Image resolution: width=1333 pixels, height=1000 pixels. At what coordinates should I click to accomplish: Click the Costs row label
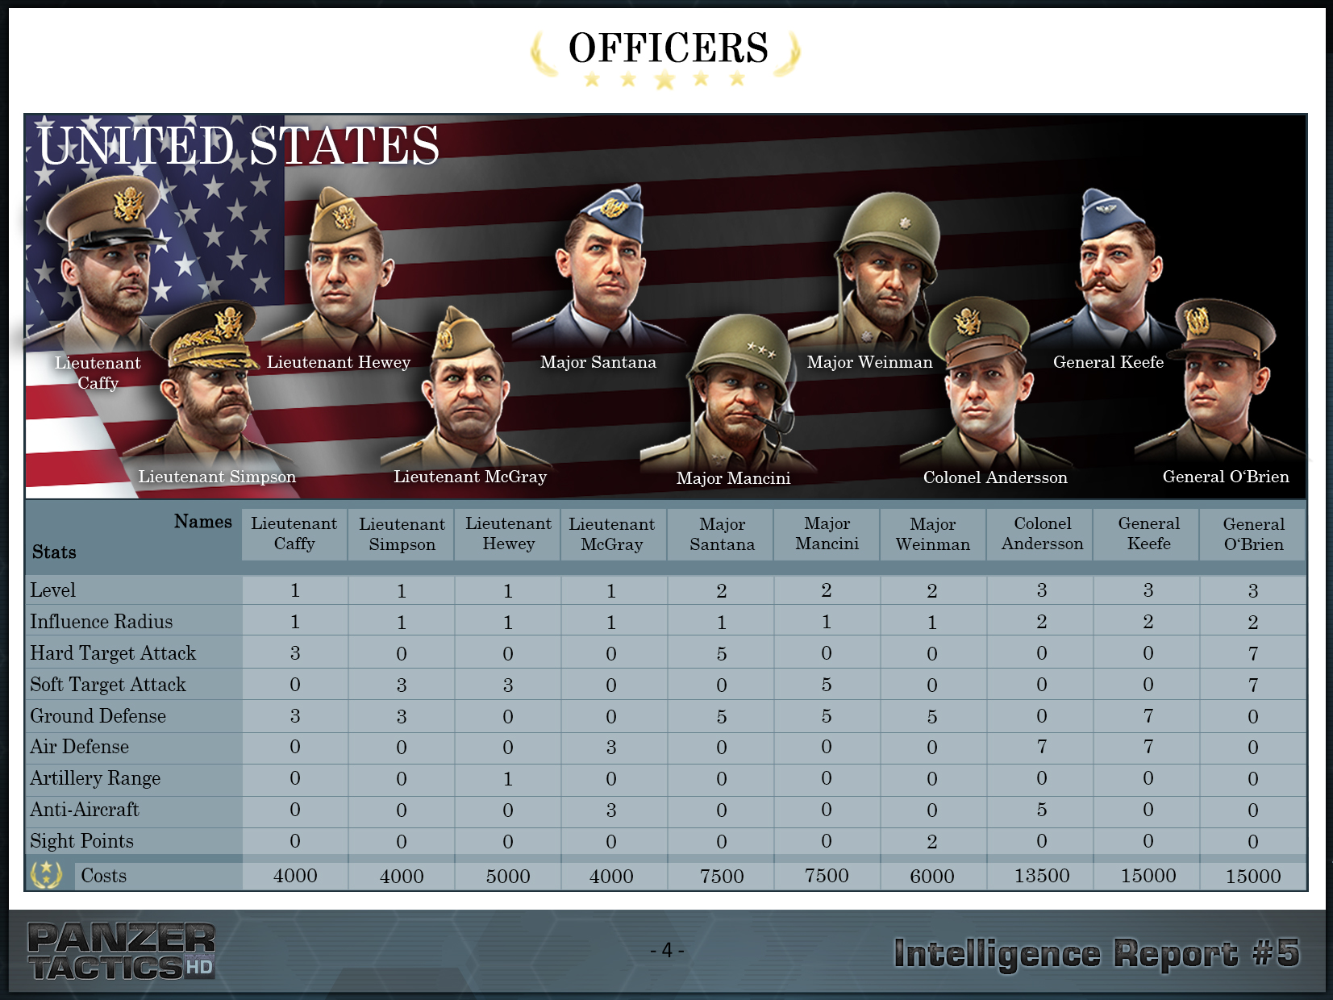(x=104, y=876)
